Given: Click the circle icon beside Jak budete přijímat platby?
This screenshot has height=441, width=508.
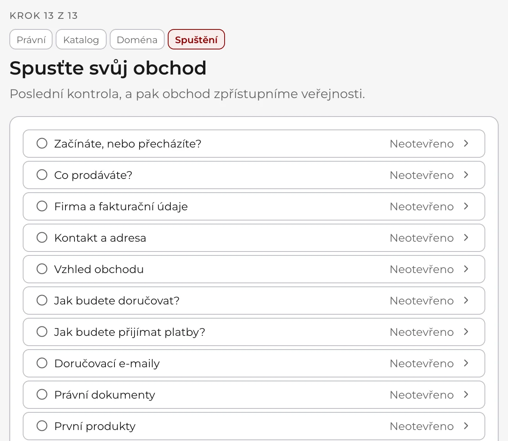Looking at the screenshot, I should click(42, 332).
